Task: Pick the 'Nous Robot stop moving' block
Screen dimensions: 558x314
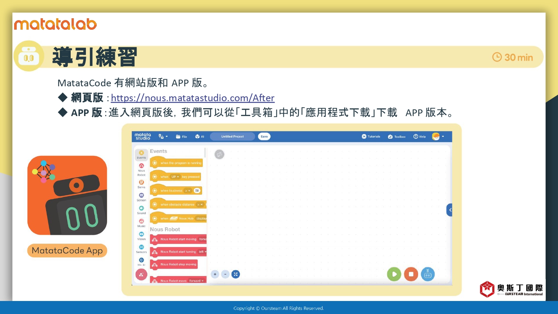Action: click(x=174, y=264)
